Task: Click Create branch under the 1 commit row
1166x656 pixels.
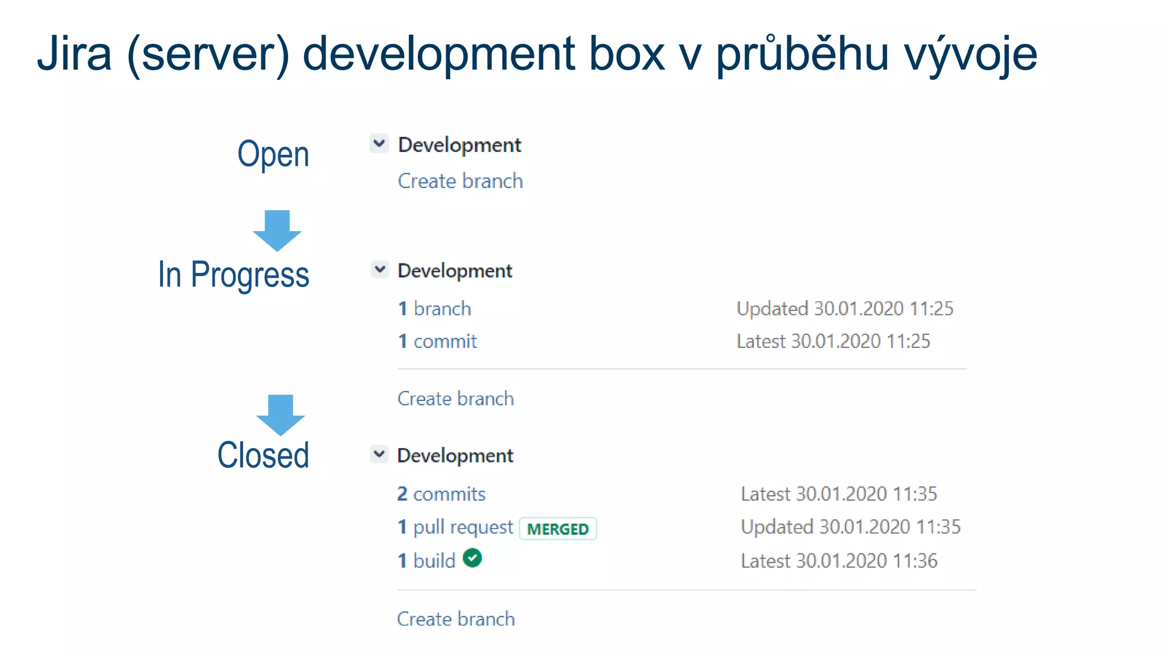Action: (455, 399)
